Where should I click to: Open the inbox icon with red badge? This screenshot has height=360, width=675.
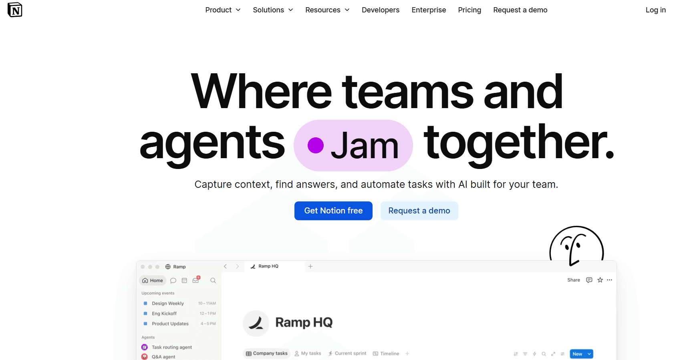pyautogui.click(x=196, y=280)
